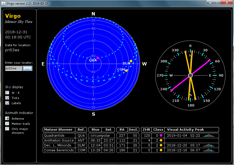Click the W label right of the sky map
Viewport: 234px width, 165px height.
coord(144,64)
